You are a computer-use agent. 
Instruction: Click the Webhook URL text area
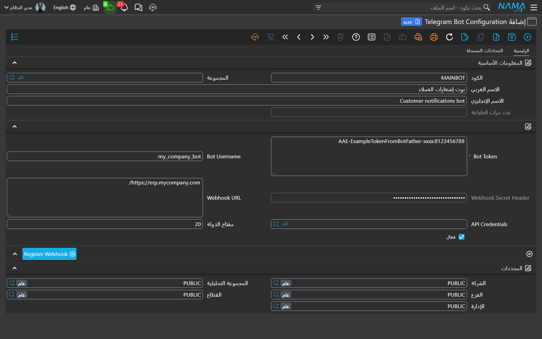(x=105, y=198)
